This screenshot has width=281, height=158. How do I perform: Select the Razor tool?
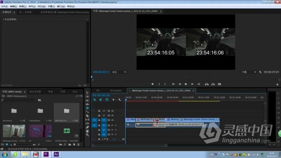click(87, 116)
